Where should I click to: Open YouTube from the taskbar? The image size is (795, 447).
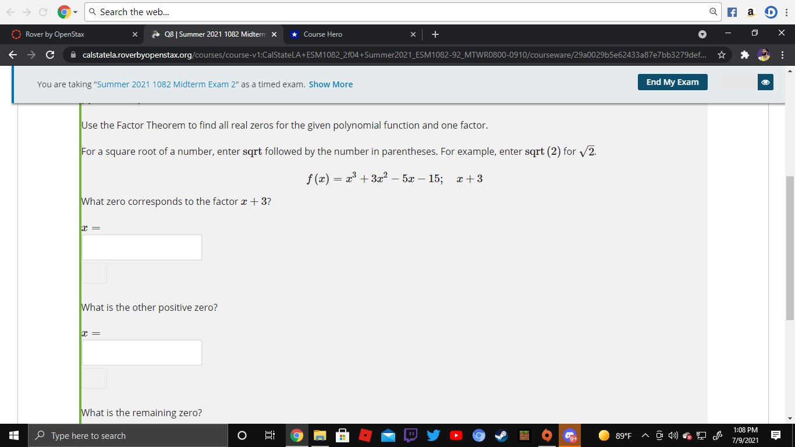(x=456, y=435)
